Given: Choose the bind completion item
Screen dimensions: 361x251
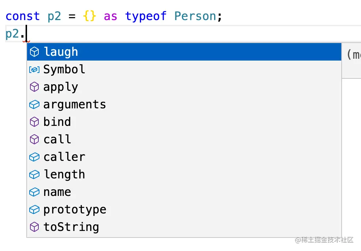Looking at the screenshot, I should [x=57, y=122].
